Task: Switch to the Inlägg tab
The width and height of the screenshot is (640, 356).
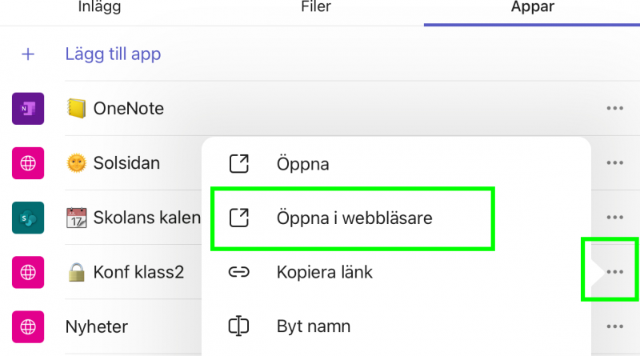Action: (99, 6)
